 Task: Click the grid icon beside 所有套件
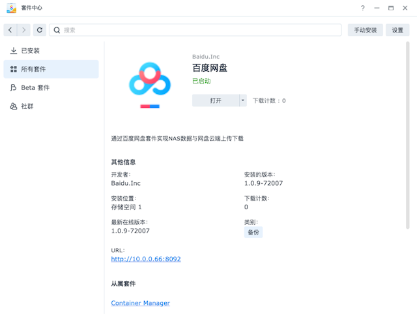(x=13, y=69)
